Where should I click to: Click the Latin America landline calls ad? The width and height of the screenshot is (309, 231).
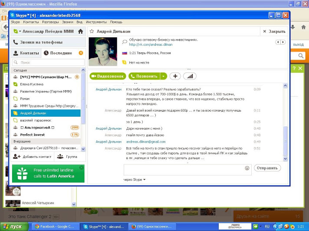pos(48,173)
